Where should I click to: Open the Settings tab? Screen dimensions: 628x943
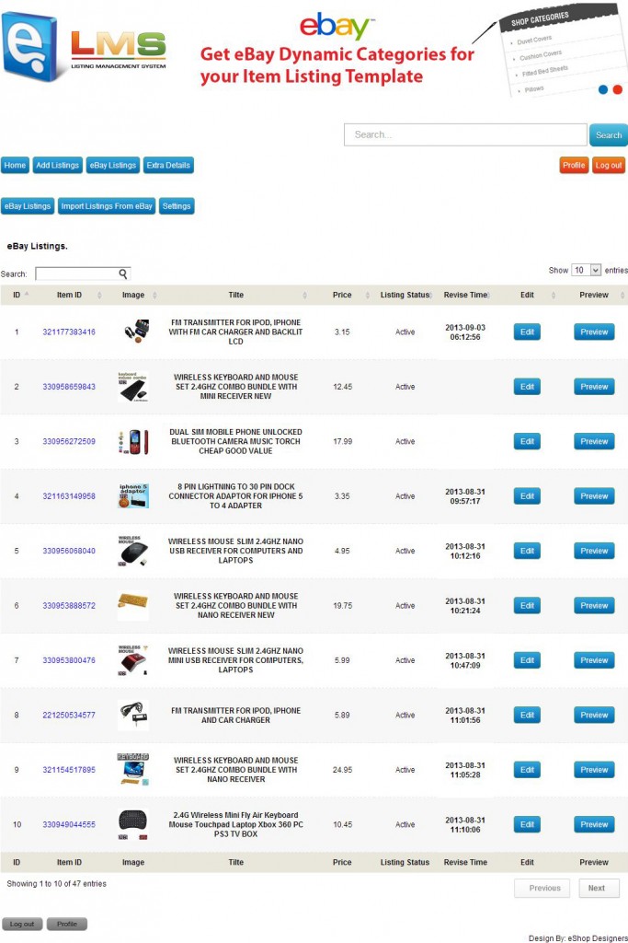177,206
